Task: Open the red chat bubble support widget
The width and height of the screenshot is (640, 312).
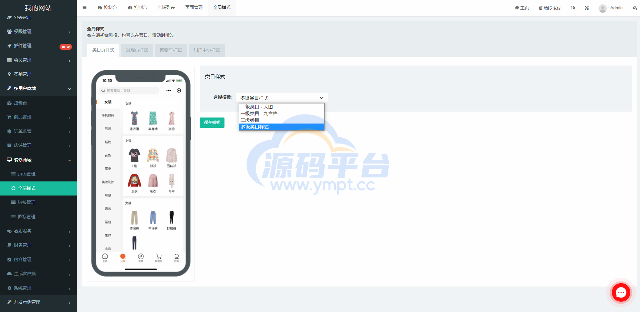Action: [x=621, y=292]
